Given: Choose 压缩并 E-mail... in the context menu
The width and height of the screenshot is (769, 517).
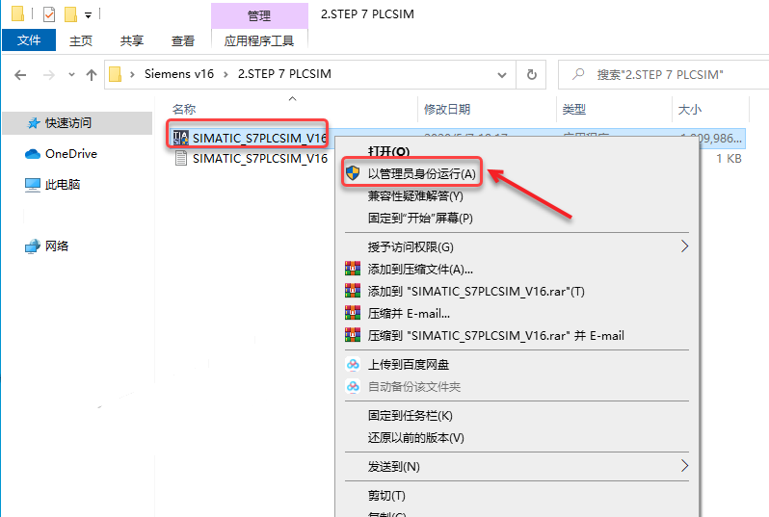Looking at the screenshot, I should point(409,314).
